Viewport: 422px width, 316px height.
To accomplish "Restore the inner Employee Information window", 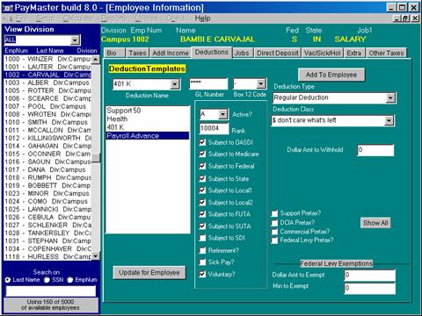I will 405,18.
